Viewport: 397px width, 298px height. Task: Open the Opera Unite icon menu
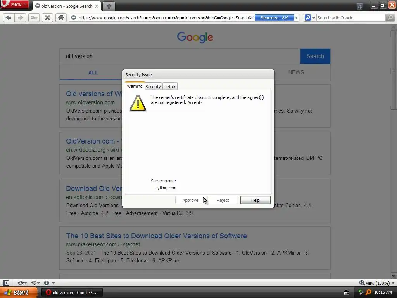pyautogui.click(x=34, y=283)
